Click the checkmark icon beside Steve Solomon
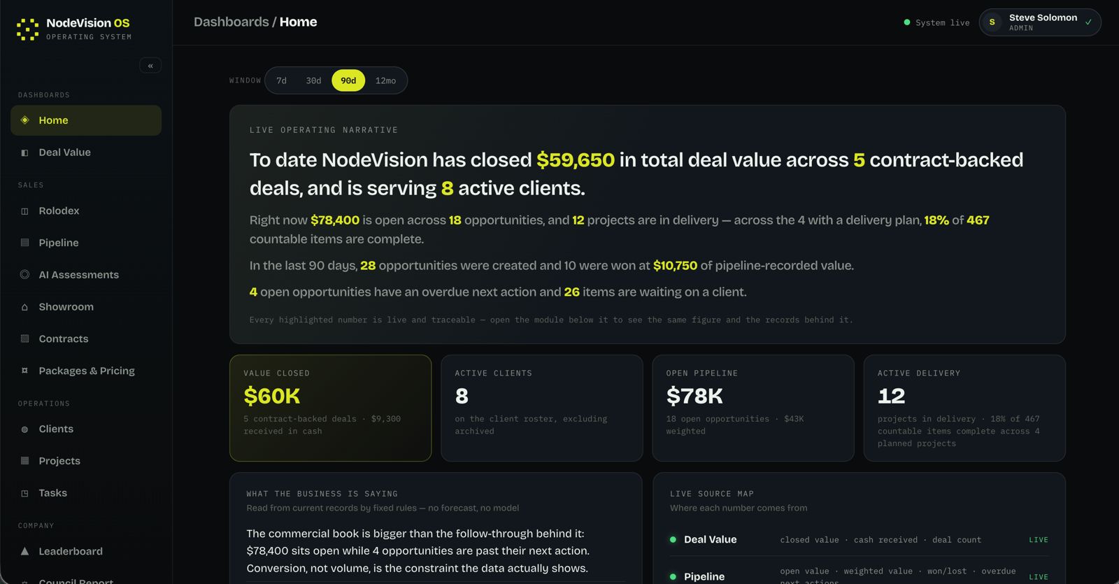Screen dimensions: 1119x584 [1088, 22]
